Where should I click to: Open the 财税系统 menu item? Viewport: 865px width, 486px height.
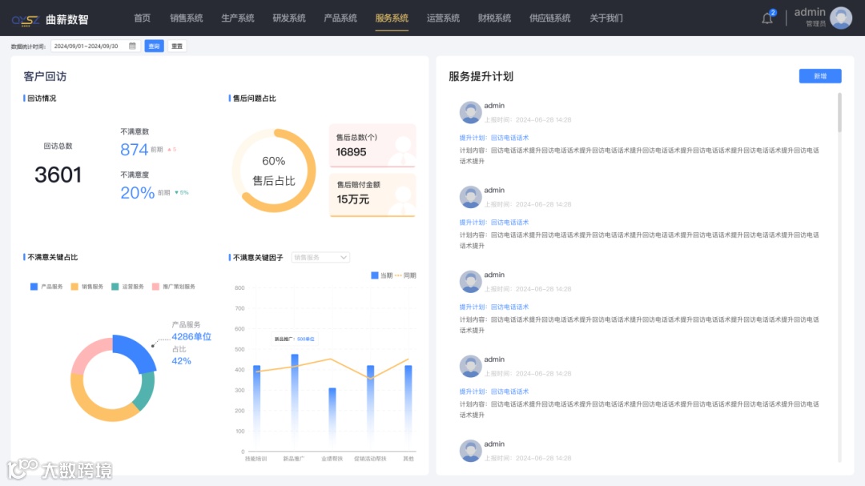point(494,18)
